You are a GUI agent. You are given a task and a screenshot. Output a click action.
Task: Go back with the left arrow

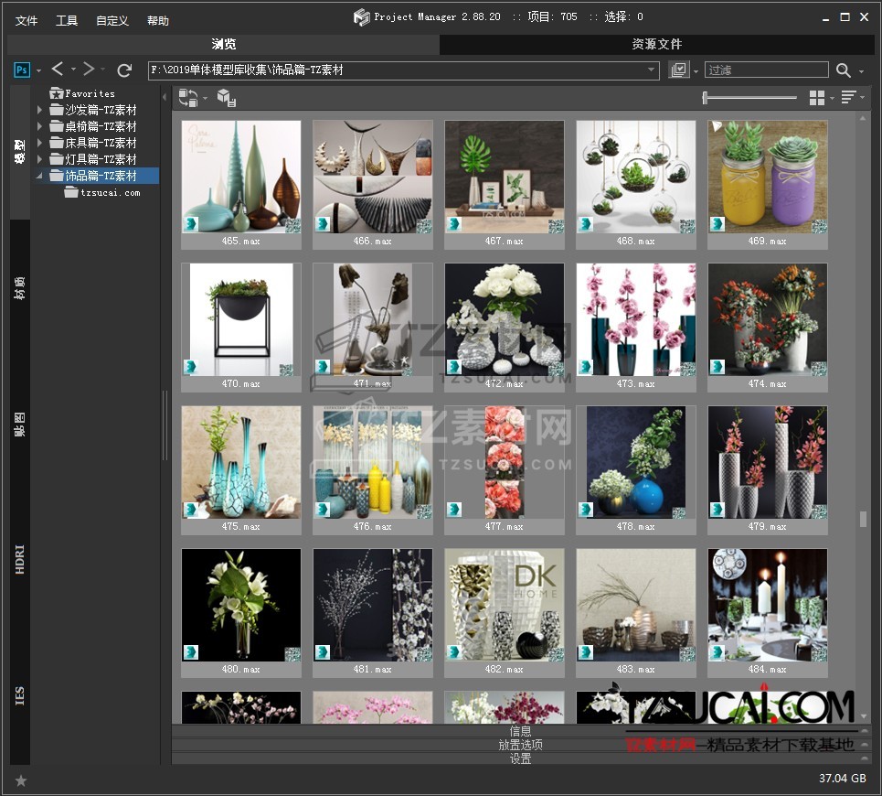click(x=58, y=70)
